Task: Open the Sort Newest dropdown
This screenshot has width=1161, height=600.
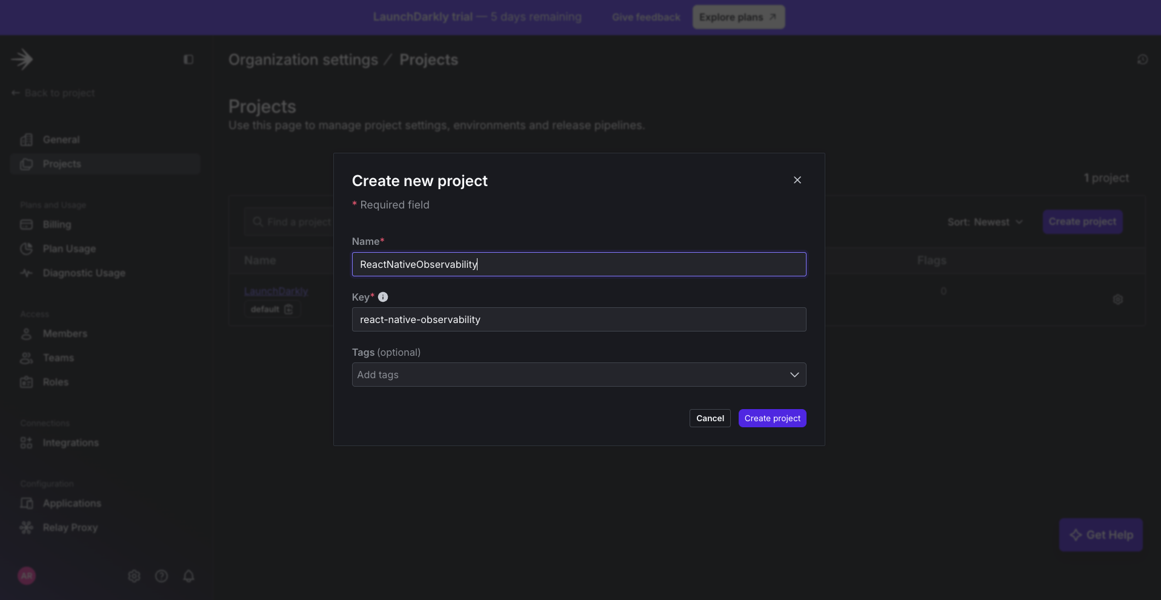Action: point(985,222)
